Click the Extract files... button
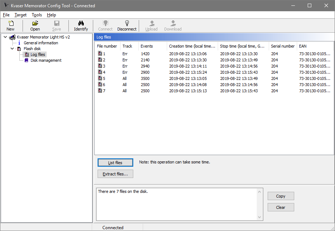This screenshot has height=231, width=335. (115, 174)
